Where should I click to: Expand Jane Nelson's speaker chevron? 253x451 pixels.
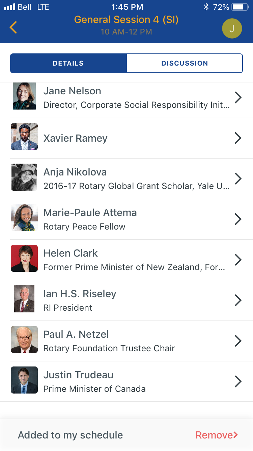pyautogui.click(x=238, y=97)
